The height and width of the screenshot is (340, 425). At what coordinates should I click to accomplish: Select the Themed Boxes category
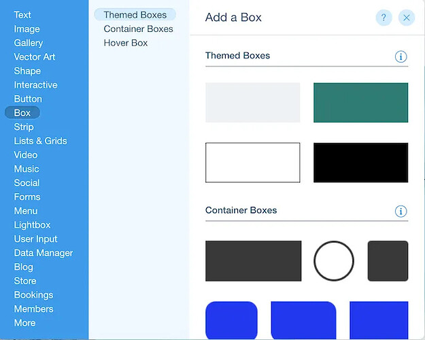[135, 14]
